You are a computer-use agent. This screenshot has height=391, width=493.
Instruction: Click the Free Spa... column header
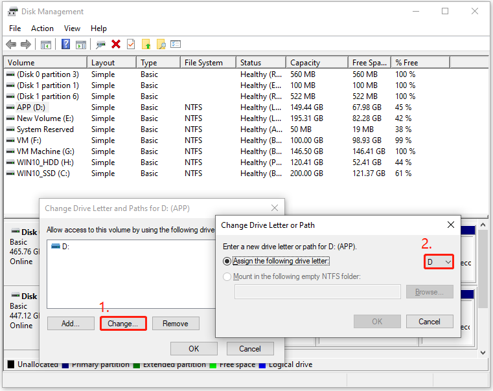click(370, 63)
